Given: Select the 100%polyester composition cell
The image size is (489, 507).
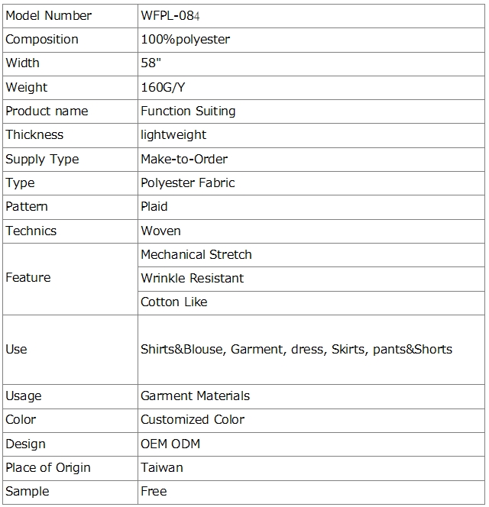Looking at the screenshot, I should [185, 39].
